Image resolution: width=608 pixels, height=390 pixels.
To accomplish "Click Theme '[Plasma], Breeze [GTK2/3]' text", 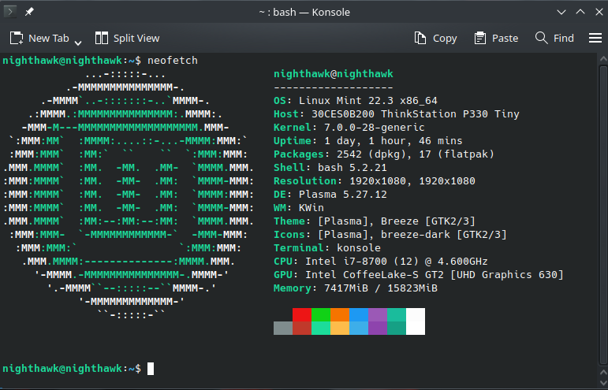I will coord(397,221).
